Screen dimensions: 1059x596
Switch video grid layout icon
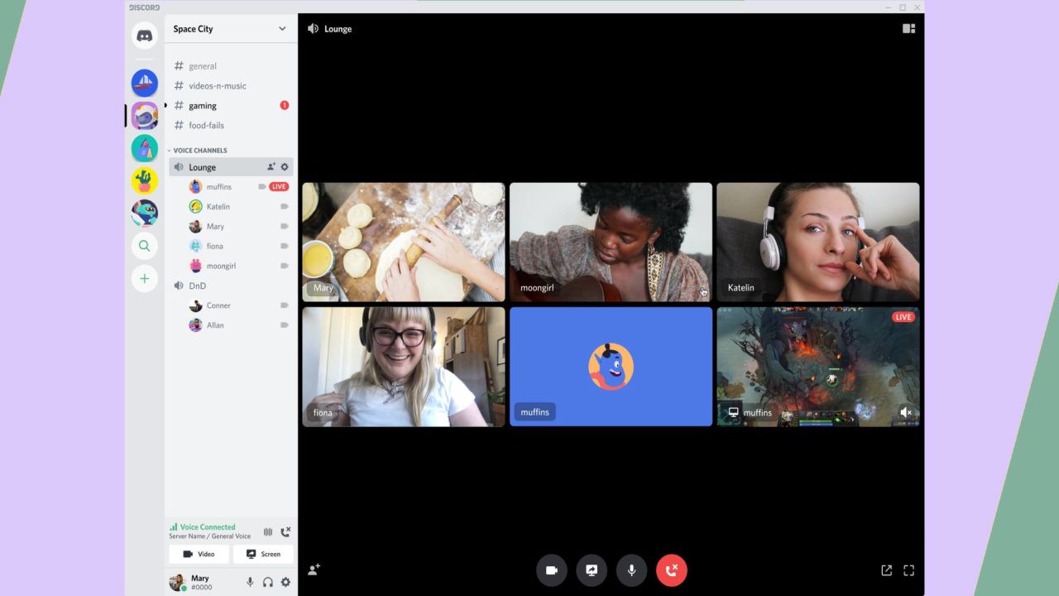pyautogui.click(x=908, y=29)
